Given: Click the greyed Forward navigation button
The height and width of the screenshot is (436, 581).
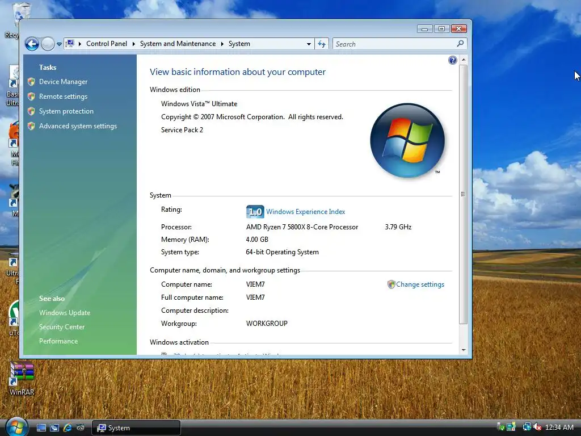Looking at the screenshot, I should (48, 44).
